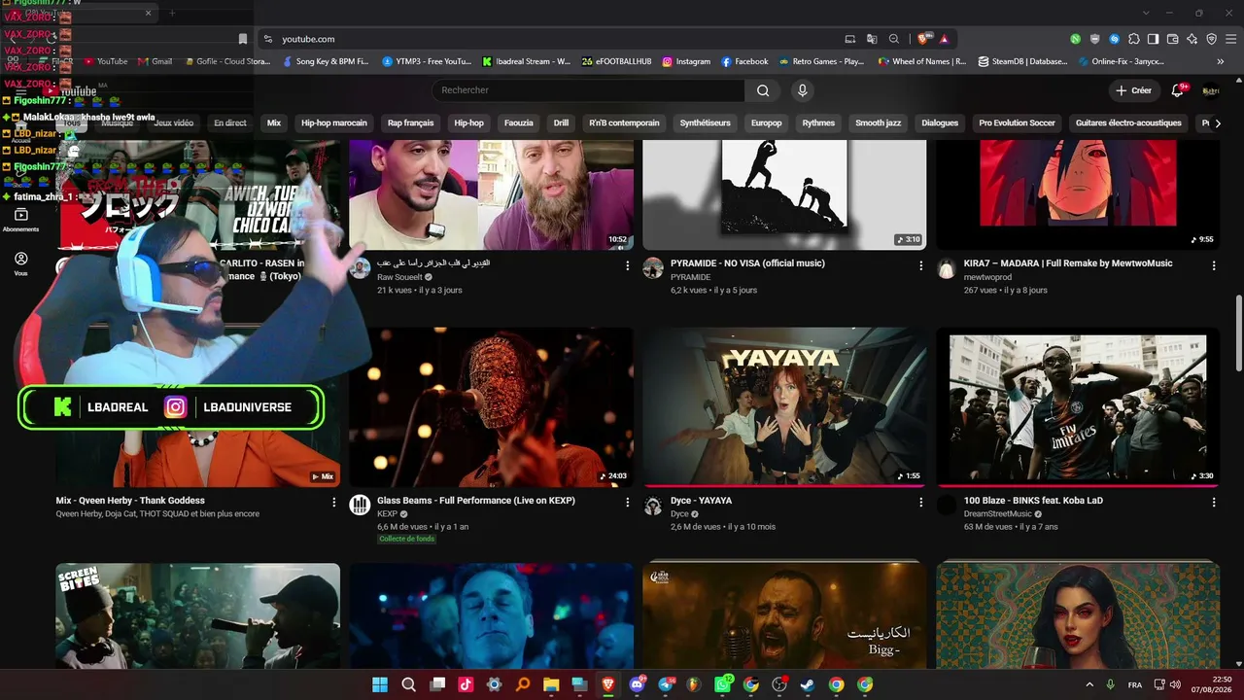
Task: Select the Hip-hop marocain filter chip
Action: tap(334, 123)
